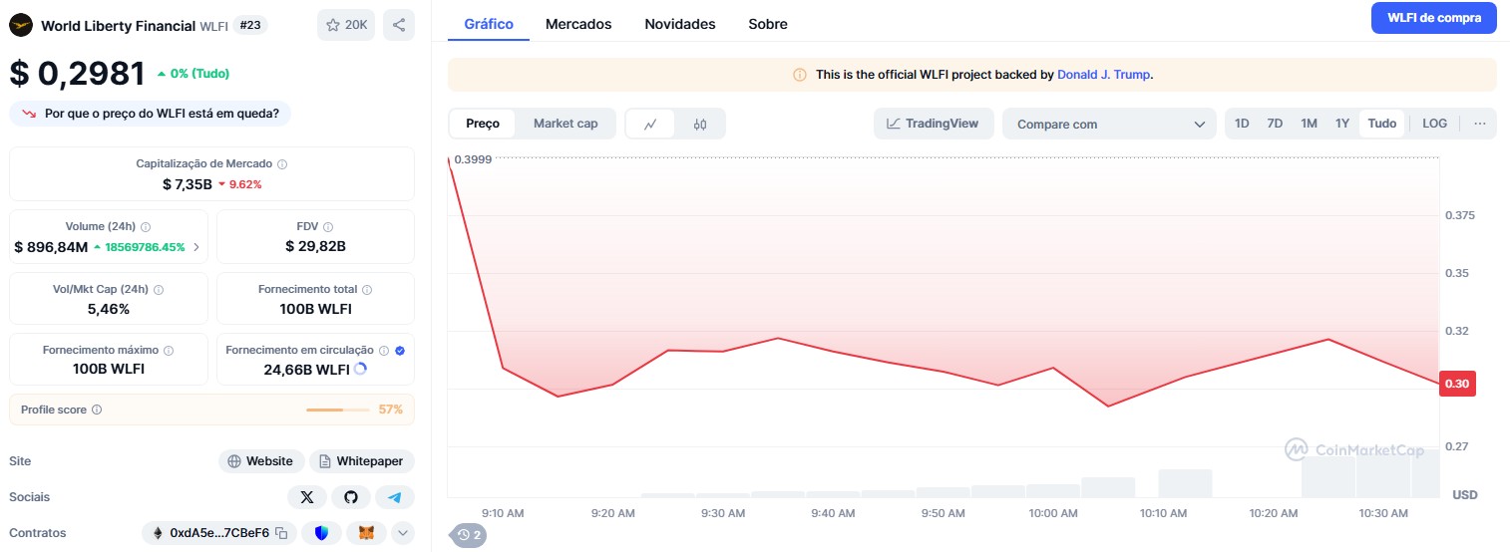Click the red 0.30 current price label
This screenshot has height=552, width=1510.
point(1457,384)
